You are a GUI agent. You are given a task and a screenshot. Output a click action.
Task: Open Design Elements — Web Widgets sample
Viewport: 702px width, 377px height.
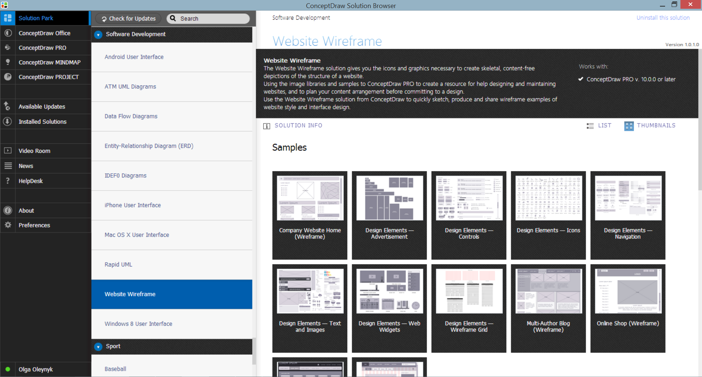click(x=389, y=308)
